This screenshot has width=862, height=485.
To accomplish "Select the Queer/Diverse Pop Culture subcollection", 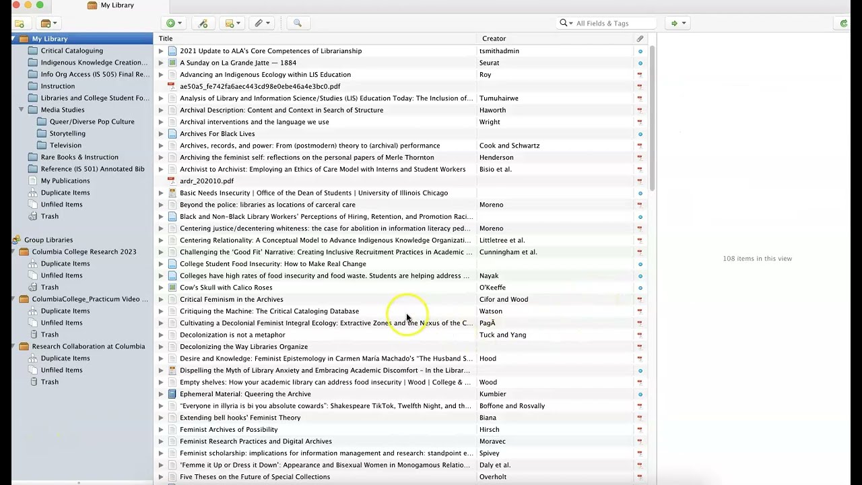I will pyautogui.click(x=92, y=122).
